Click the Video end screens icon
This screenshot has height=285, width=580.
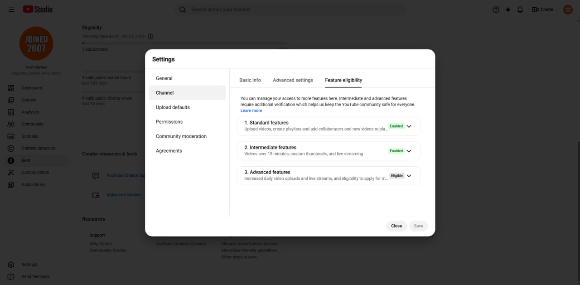pyautogui.click(x=96, y=195)
